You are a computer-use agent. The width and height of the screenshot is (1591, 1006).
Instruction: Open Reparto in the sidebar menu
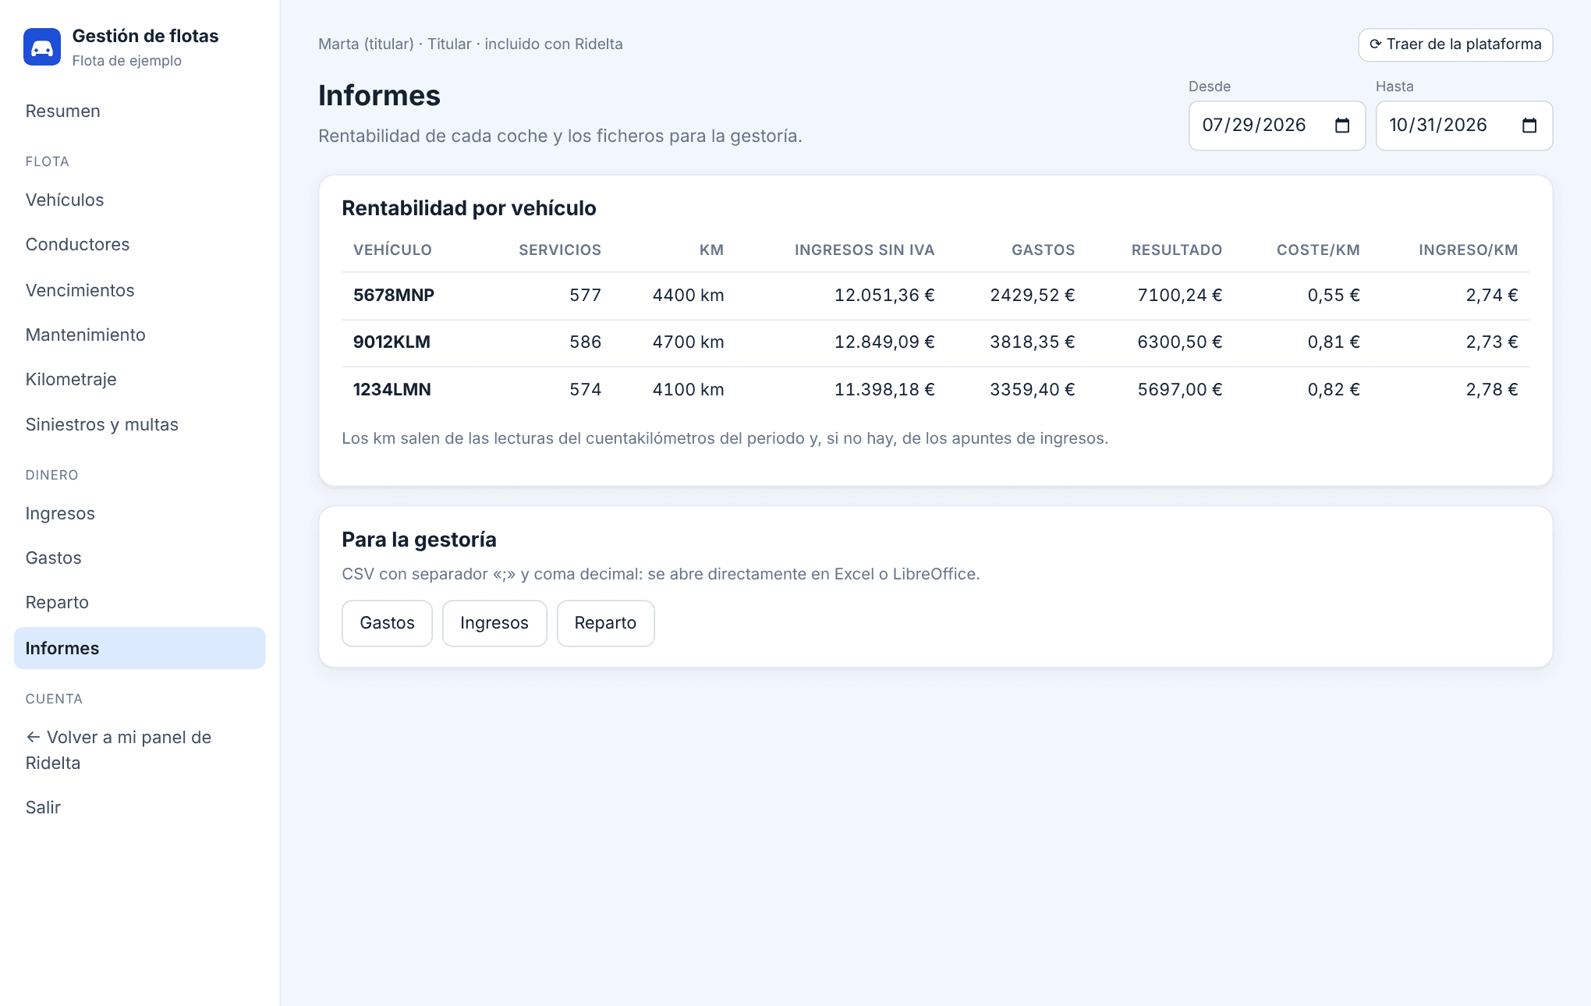pos(140,602)
